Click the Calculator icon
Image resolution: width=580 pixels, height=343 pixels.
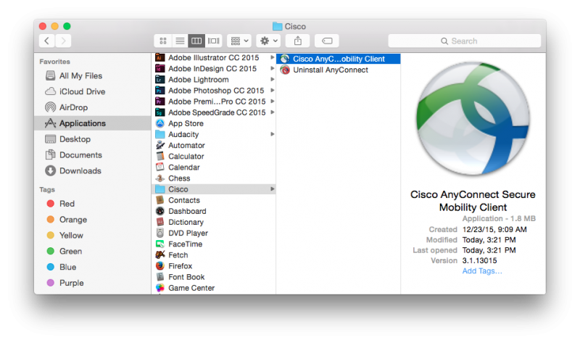click(159, 156)
